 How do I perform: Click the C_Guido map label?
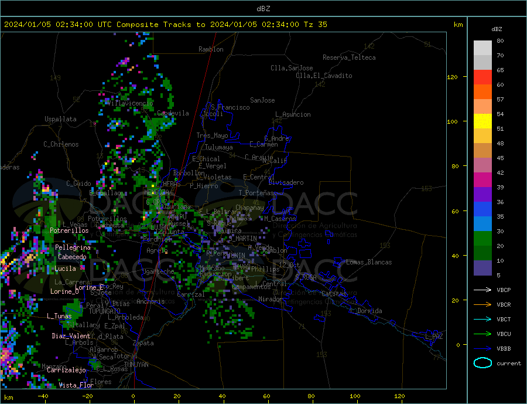click(x=78, y=184)
